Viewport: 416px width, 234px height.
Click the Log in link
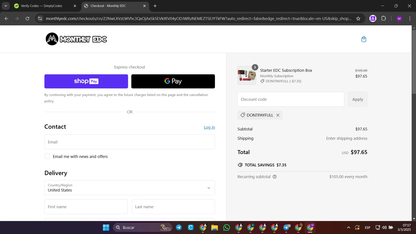click(209, 127)
